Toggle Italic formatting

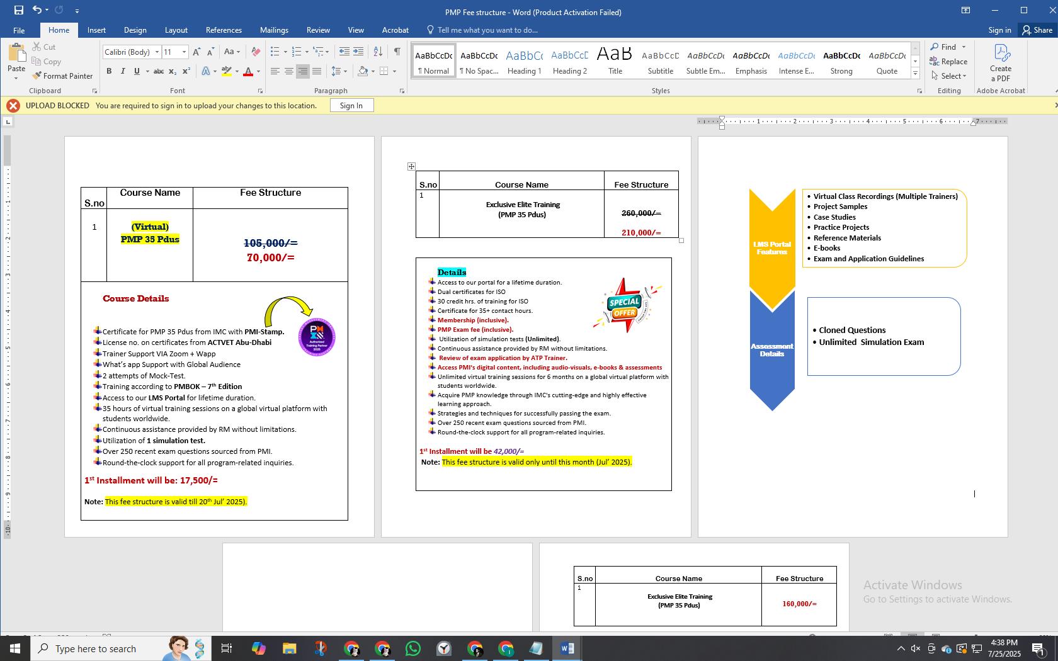(x=123, y=71)
